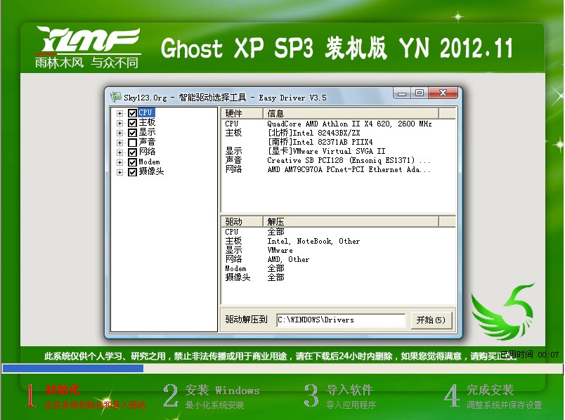Select the 显示 tree item label

point(147,132)
